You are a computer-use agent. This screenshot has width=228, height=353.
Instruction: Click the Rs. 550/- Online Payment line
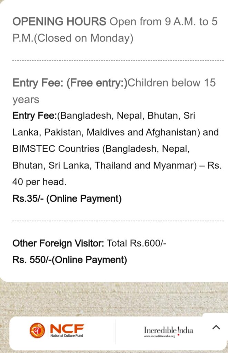70,260
